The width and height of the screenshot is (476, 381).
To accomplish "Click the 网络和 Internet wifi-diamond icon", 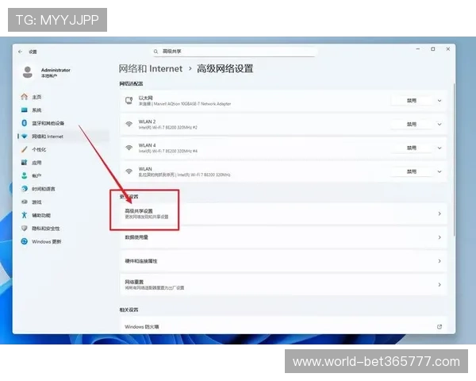I will (x=25, y=137).
